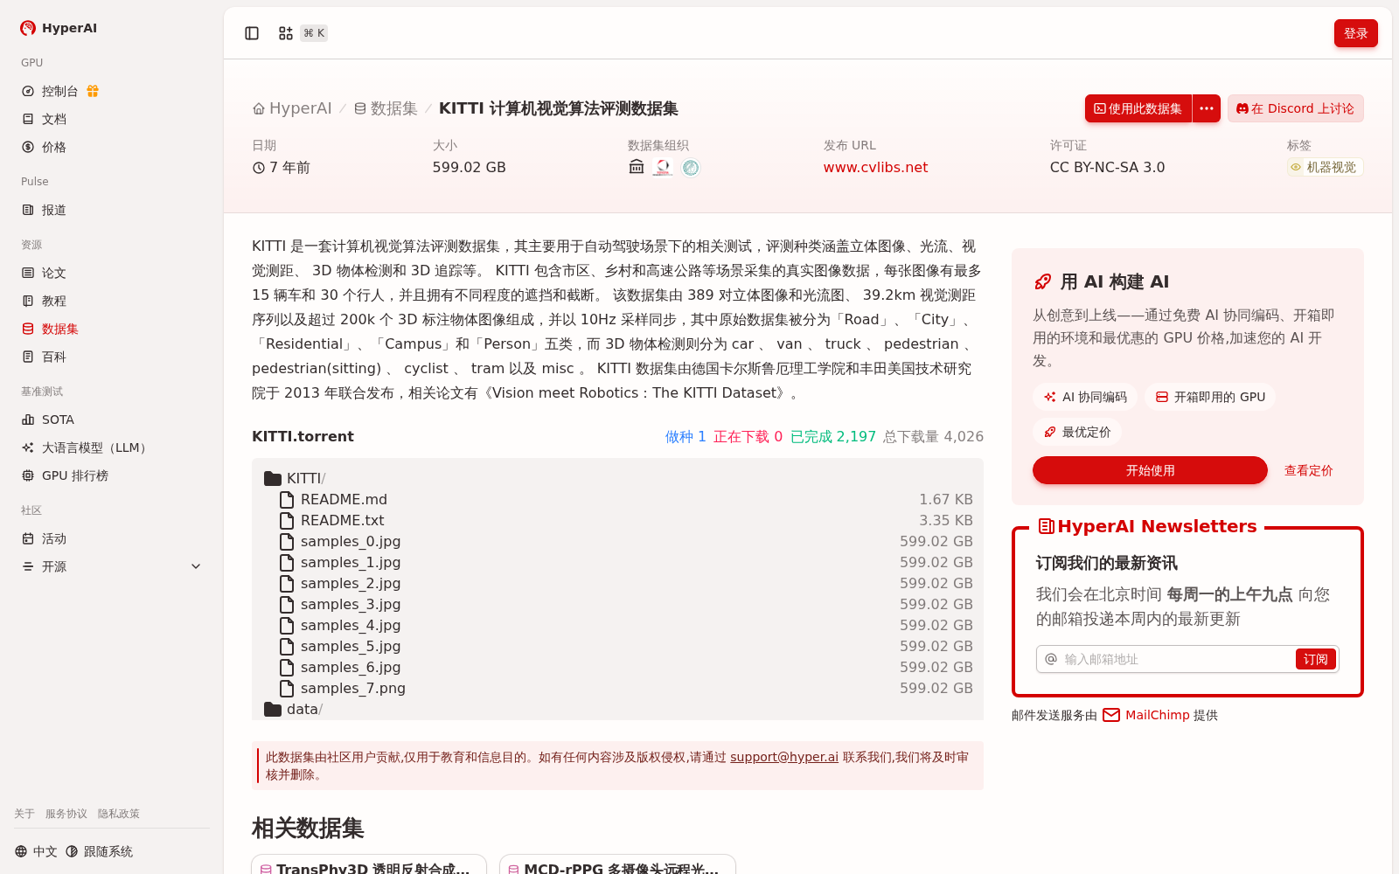Select 数据集 in the sidebar
Image resolution: width=1399 pixels, height=874 pixels.
click(112, 329)
